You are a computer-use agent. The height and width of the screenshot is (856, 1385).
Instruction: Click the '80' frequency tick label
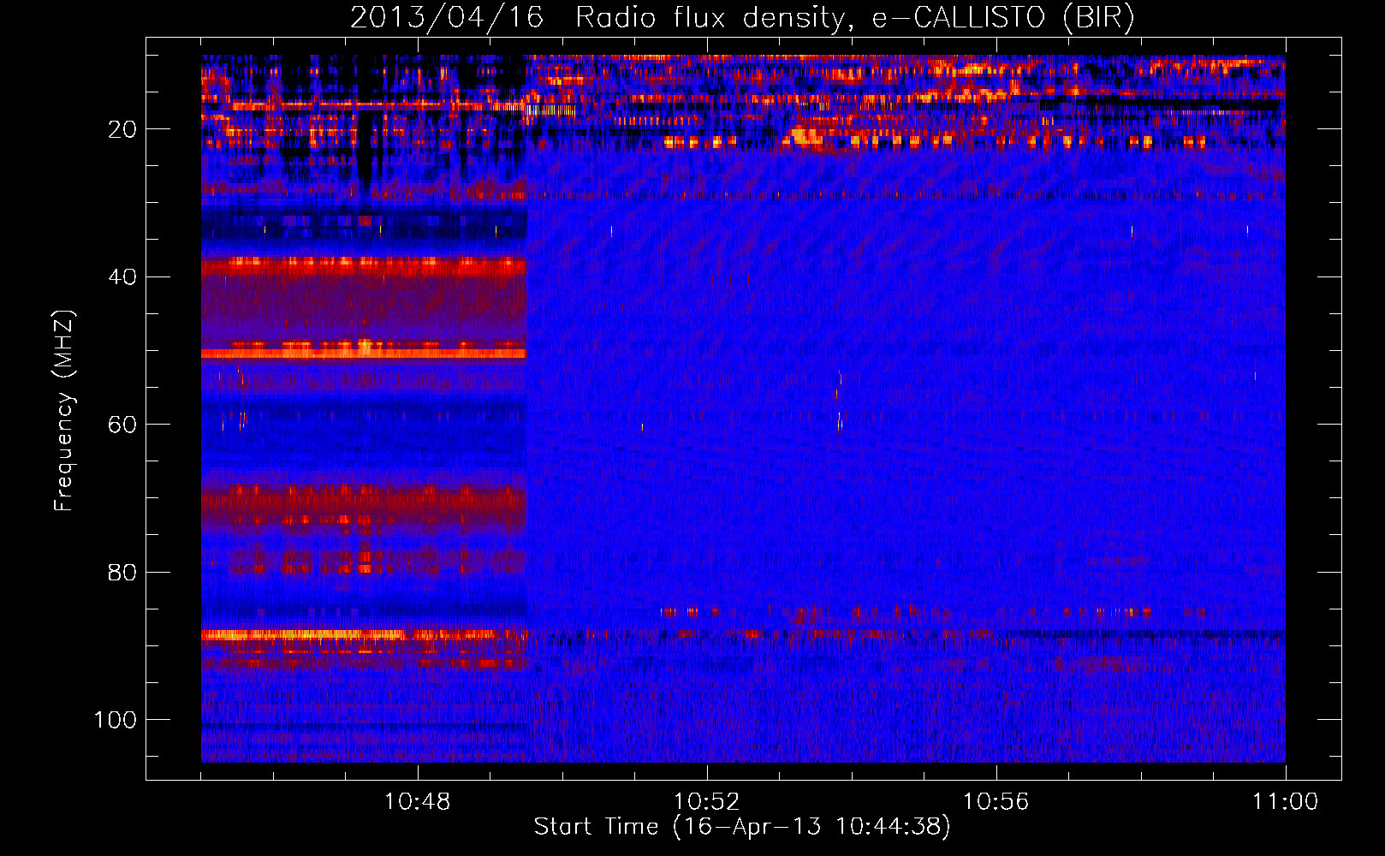pos(122,573)
